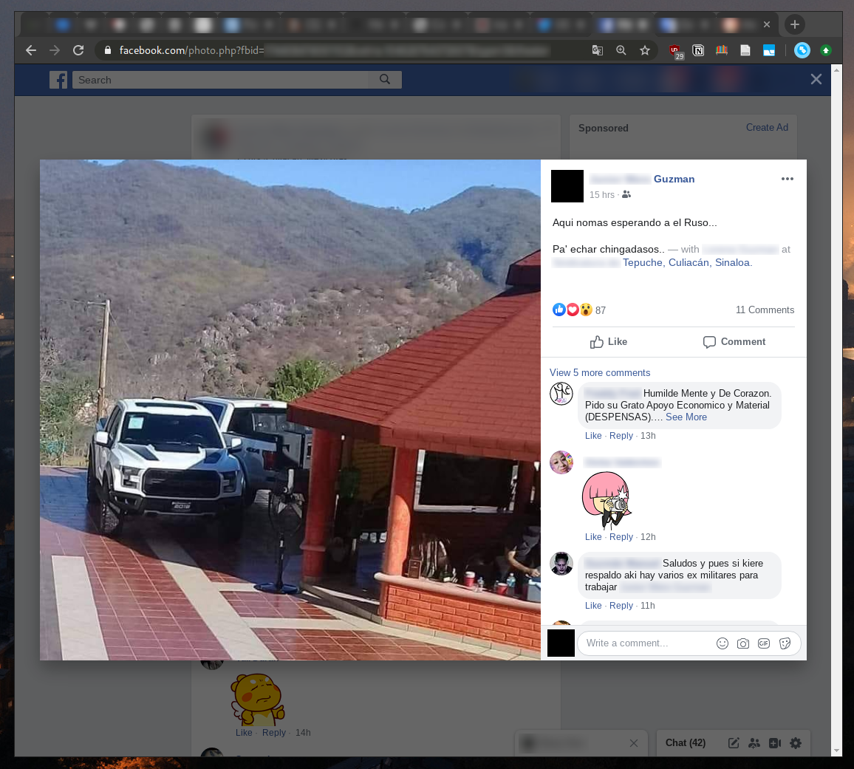Open the audience icon next to 15 hrs

click(x=626, y=194)
